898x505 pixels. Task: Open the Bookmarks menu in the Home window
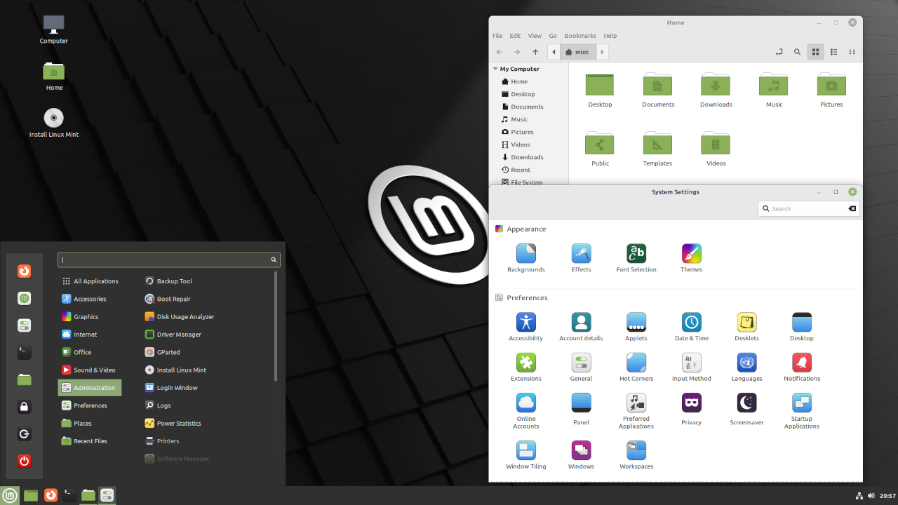(580, 36)
